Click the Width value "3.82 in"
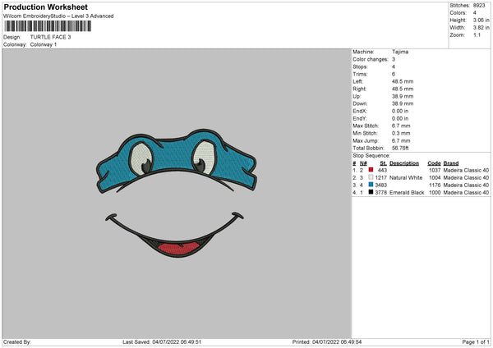This screenshot has width=493, height=348. 481,28
